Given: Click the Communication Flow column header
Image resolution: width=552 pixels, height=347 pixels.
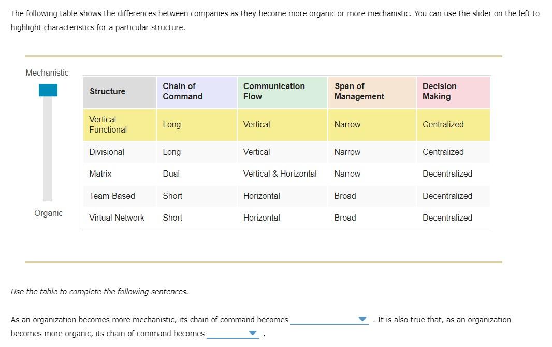Looking at the screenshot, I should pyautogui.click(x=274, y=91).
